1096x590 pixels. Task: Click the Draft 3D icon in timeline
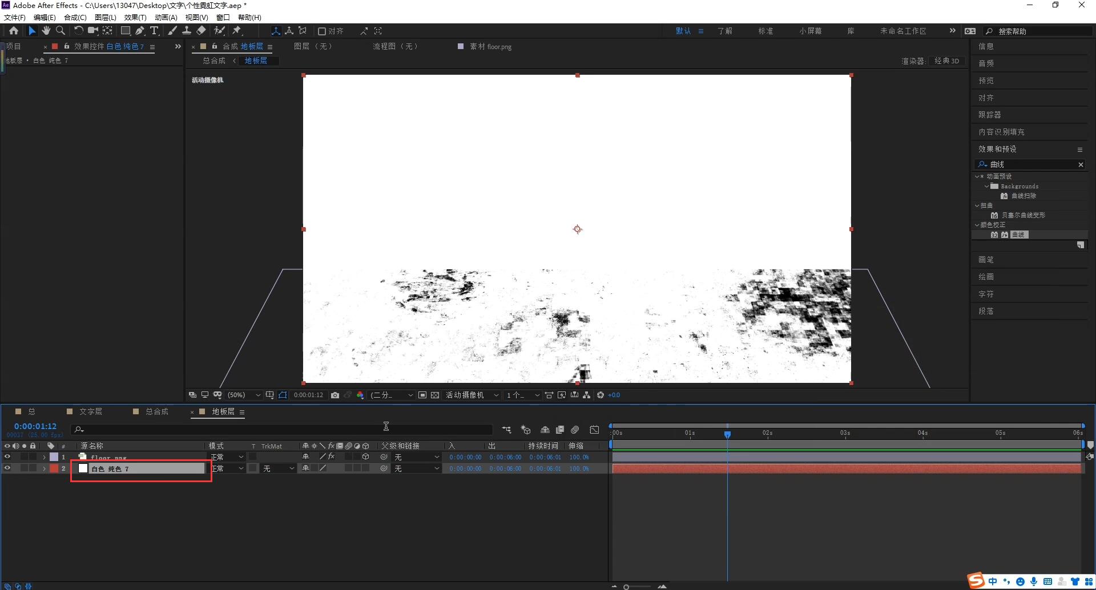[x=526, y=430]
